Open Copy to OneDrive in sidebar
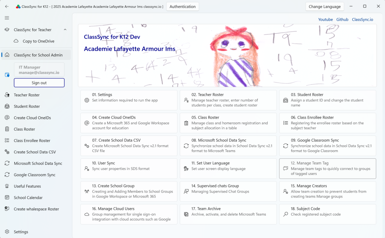 click(36, 41)
